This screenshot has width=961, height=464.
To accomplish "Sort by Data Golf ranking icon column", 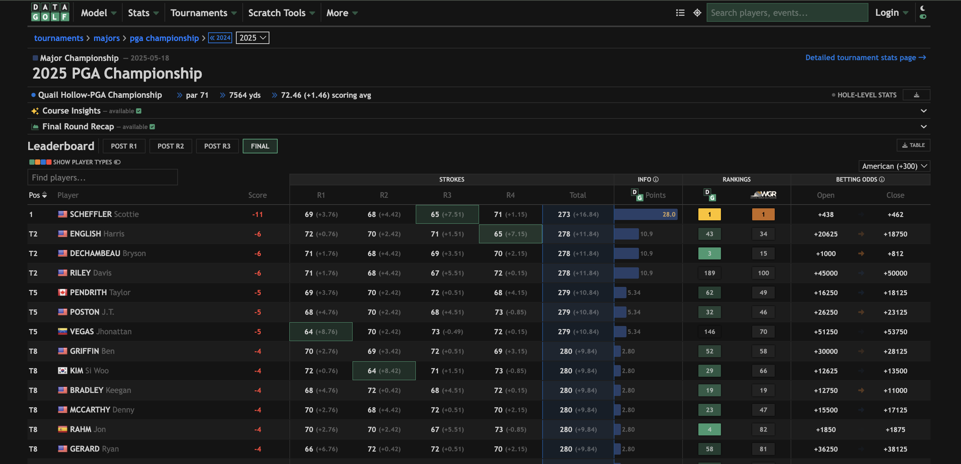I will [x=710, y=195].
